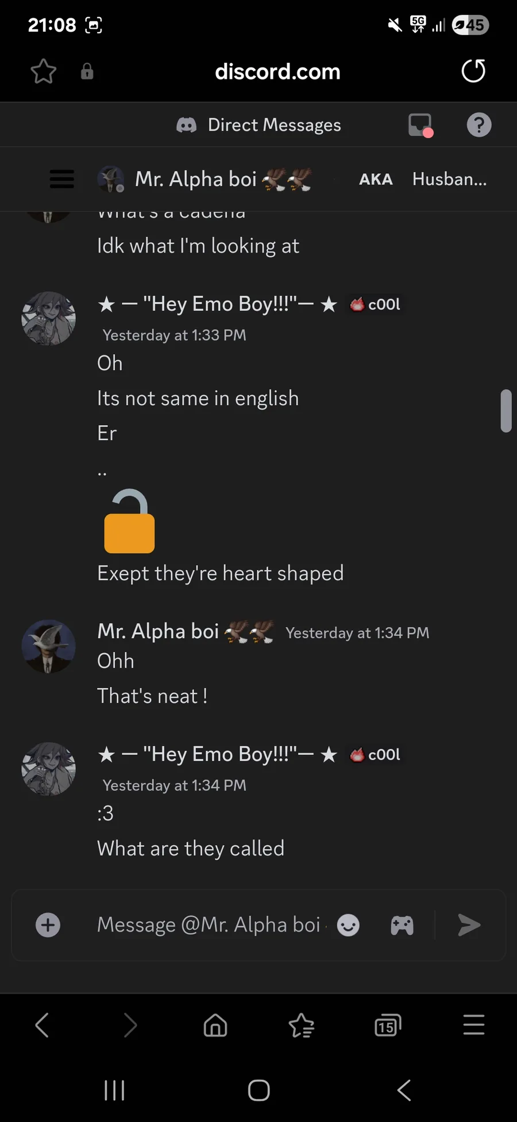517x1122 pixels.
Task: Open the bookmarks list star icon
Action: (302, 1025)
